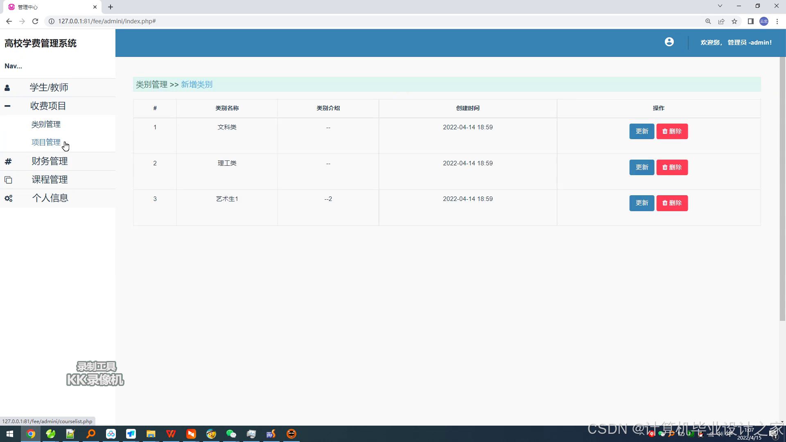Click the hash icon beside 财务管理
Viewport: 786px width, 442px height.
8,161
